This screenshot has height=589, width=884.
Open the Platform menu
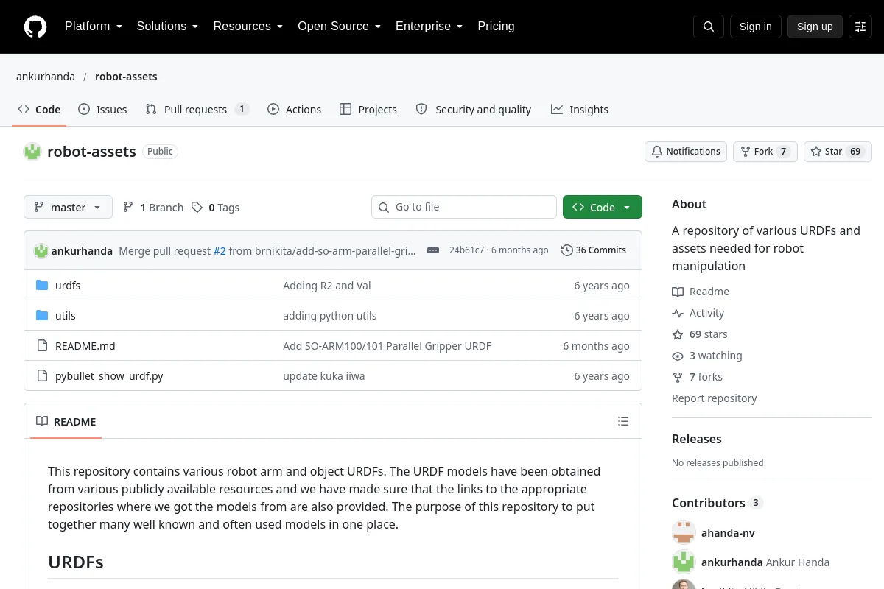[x=93, y=27]
